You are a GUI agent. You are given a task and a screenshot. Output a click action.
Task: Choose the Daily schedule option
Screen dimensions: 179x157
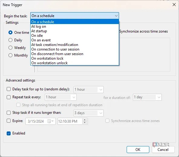(10, 40)
